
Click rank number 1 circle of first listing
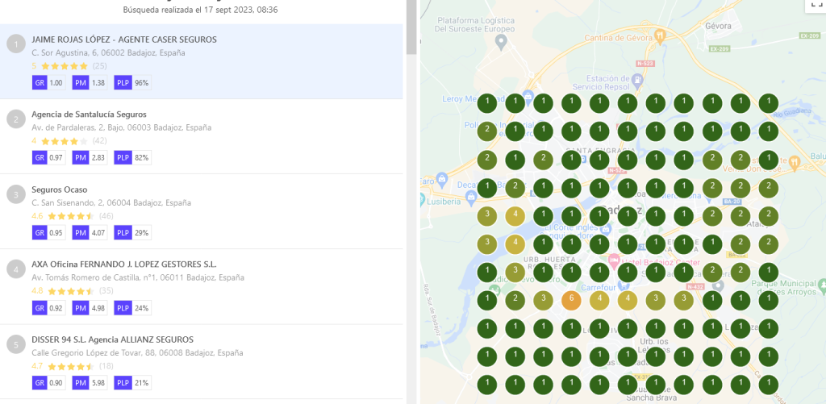click(16, 45)
